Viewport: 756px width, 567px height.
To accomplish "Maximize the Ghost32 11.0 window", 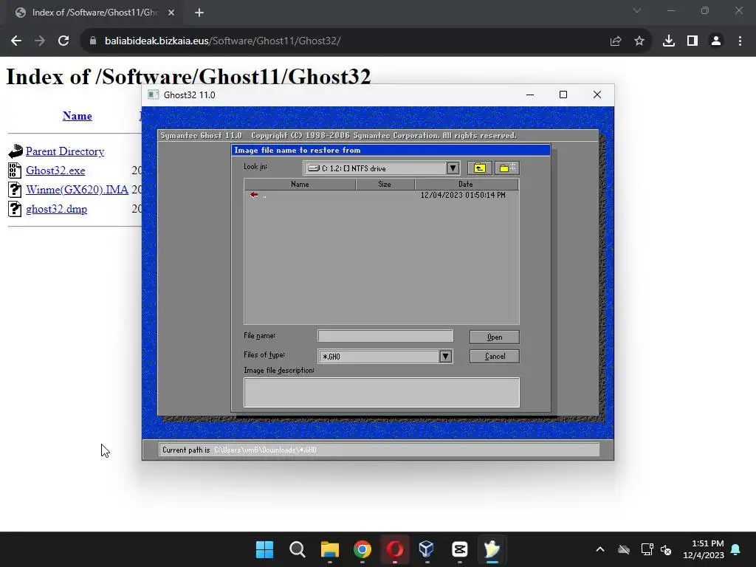I will pos(563,94).
